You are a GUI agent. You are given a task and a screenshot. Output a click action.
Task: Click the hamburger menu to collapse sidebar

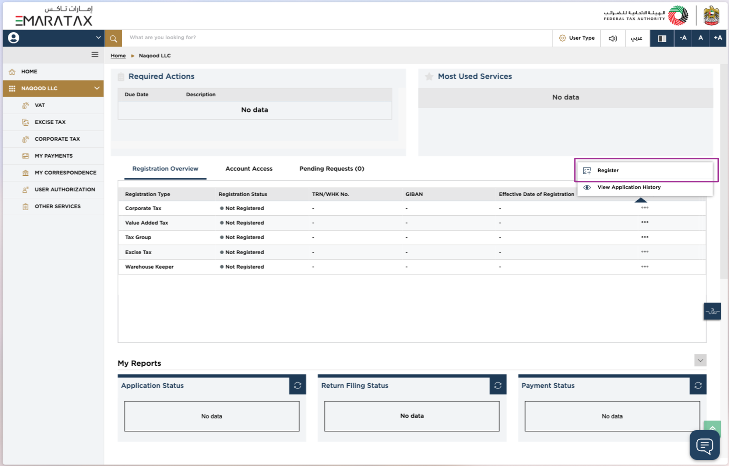[95, 55]
